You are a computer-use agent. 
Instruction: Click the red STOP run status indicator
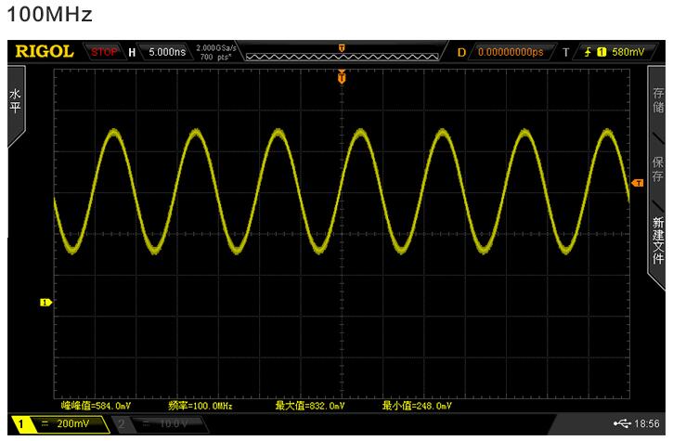tap(104, 52)
